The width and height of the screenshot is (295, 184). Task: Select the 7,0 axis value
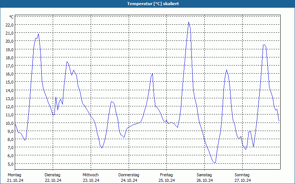pyautogui.click(x=10, y=148)
